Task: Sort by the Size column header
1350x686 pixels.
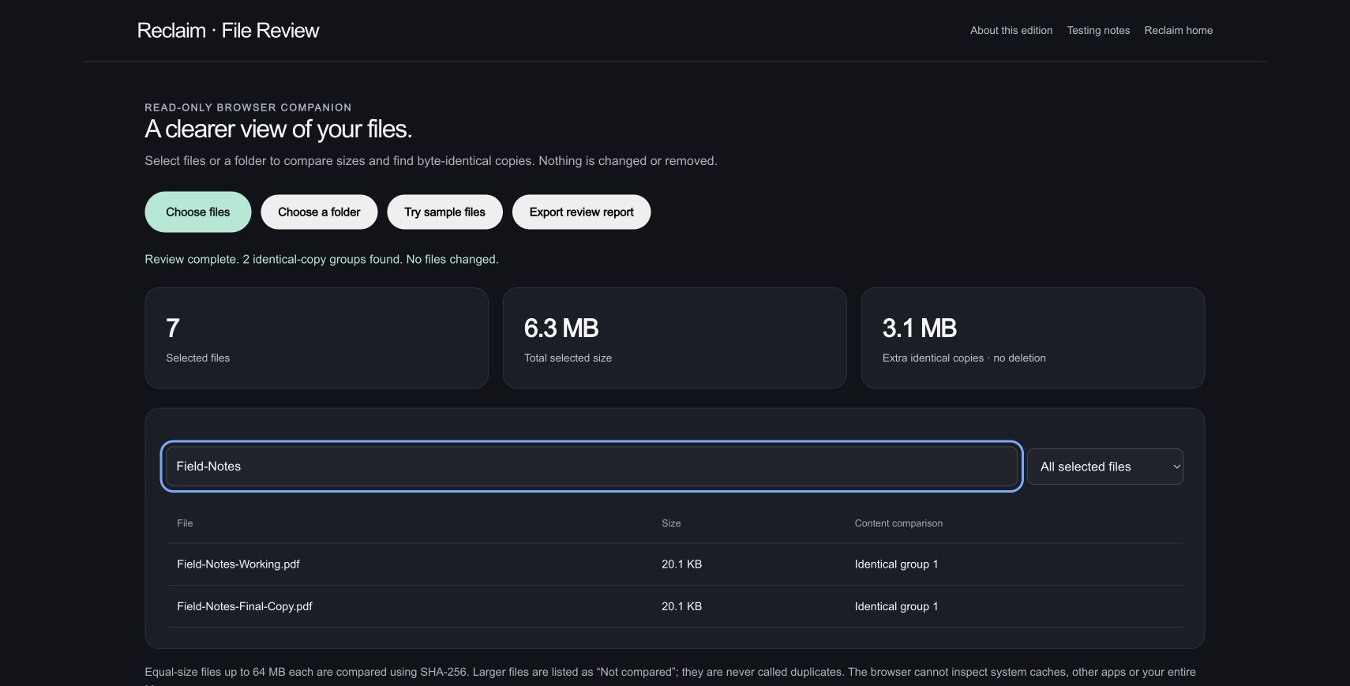Action: click(x=671, y=523)
